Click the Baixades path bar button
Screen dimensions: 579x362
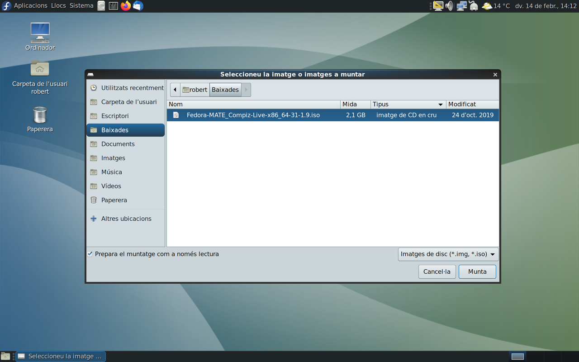(225, 90)
